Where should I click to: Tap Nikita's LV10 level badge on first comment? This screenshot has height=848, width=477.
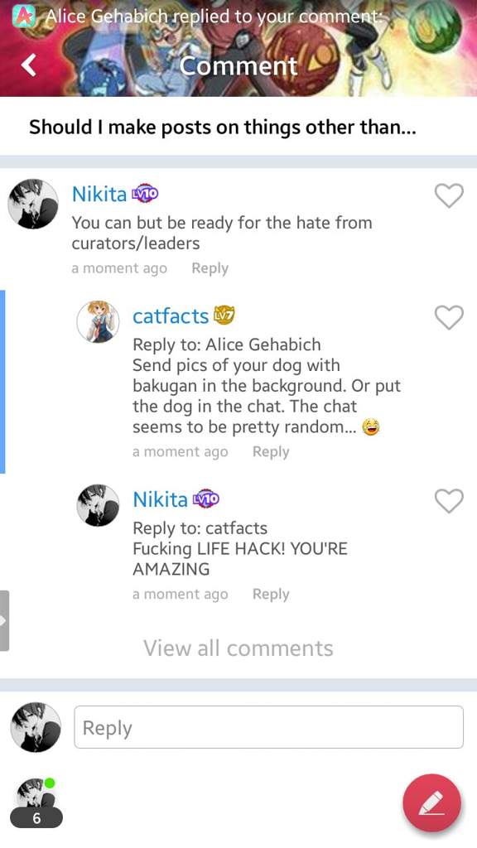(144, 193)
